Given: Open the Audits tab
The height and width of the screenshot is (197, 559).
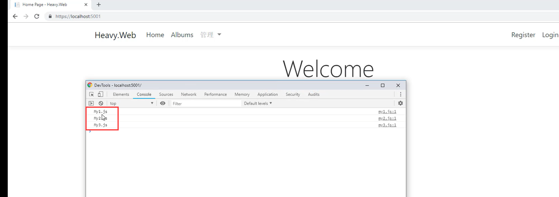Looking at the screenshot, I should [314, 94].
